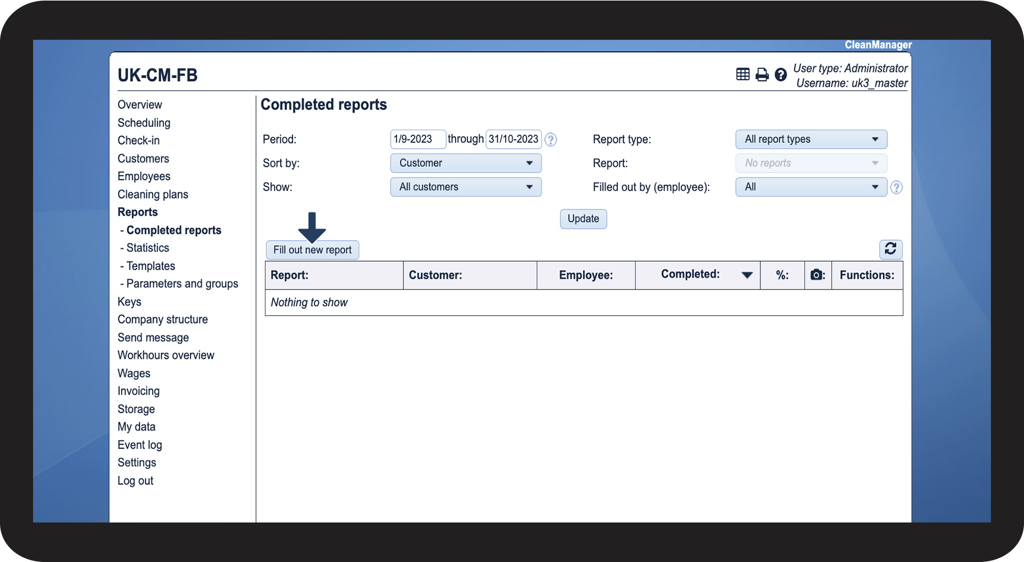
Task: Open the All report types dropdown
Action: (x=811, y=139)
